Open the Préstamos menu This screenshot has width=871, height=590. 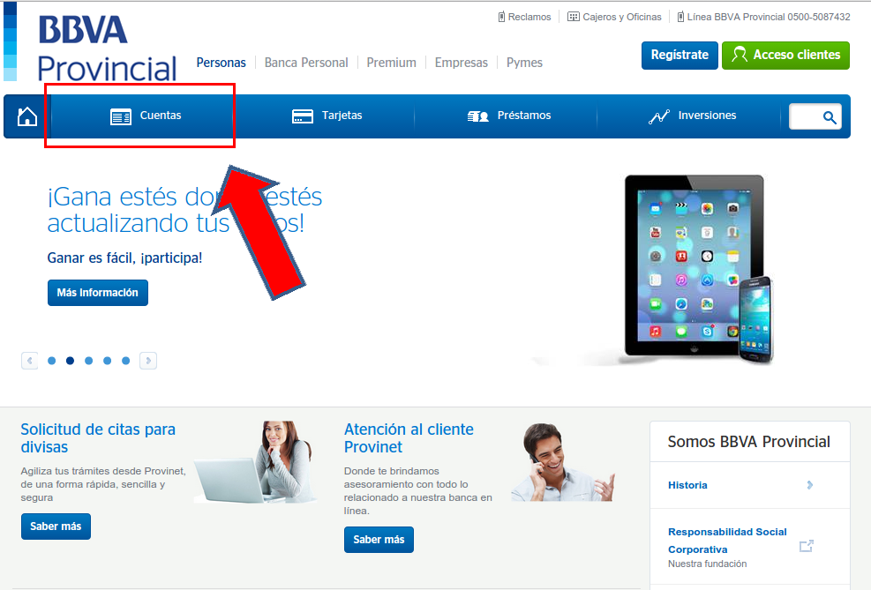click(506, 116)
